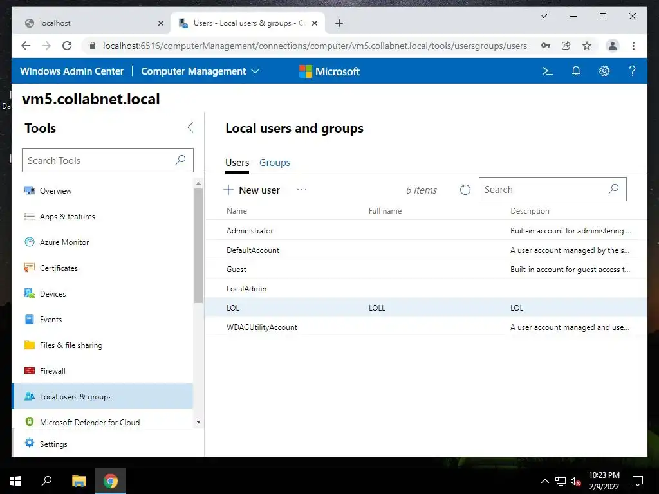Image resolution: width=659 pixels, height=494 pixels.
Task: Open taskbar search magnifier
Action: (46, 481)
